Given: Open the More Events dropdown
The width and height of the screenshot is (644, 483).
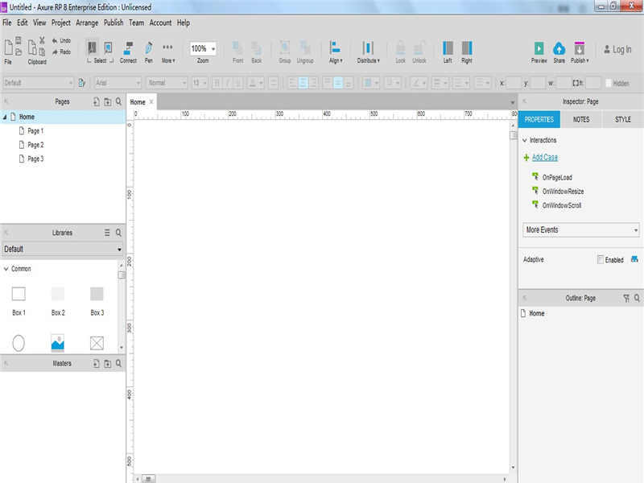Looking at the screenshot, I should click(x=580, y=230).
